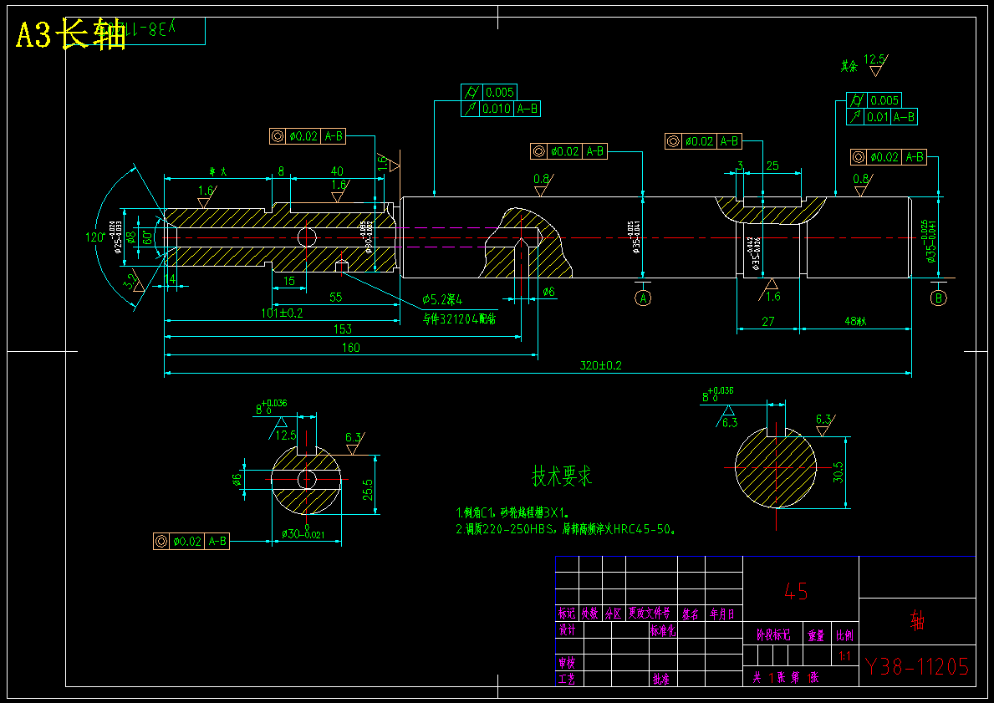
Task: Click the datum B circle marker
Action: pos(938,298)
